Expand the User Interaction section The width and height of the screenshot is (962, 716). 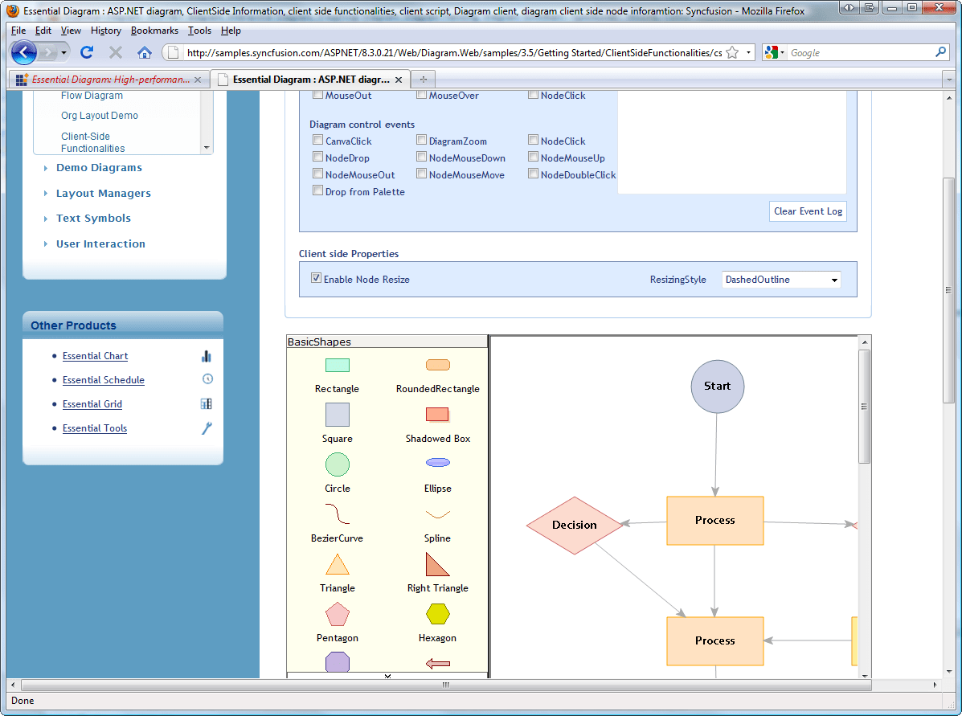(x=100, y=243)
